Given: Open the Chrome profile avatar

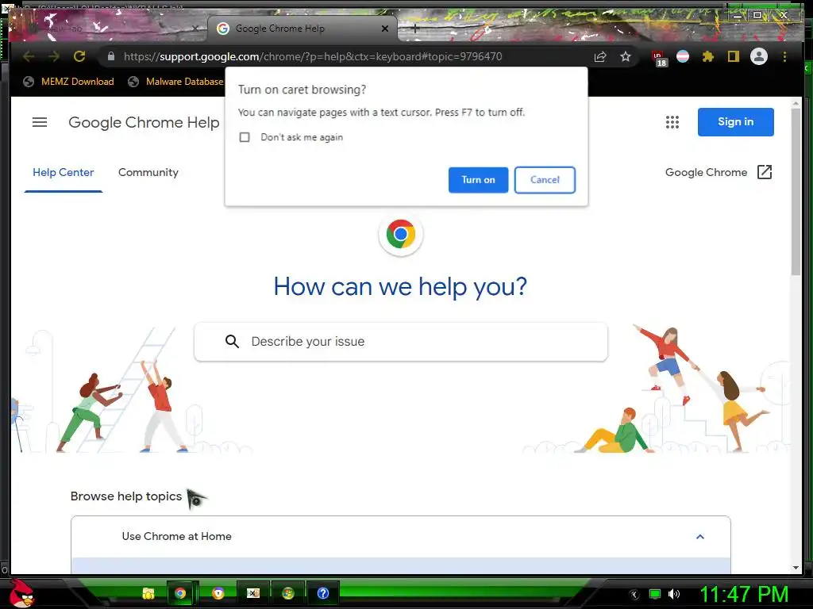Looking at the screenshot, I should (x=758, y=56).
